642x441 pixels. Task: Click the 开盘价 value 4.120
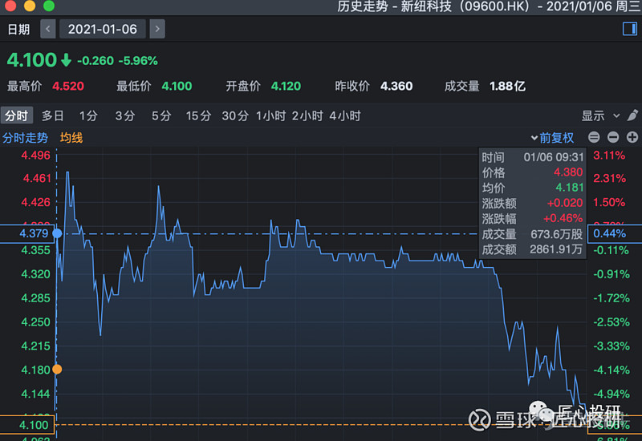(x=286, y=87)
